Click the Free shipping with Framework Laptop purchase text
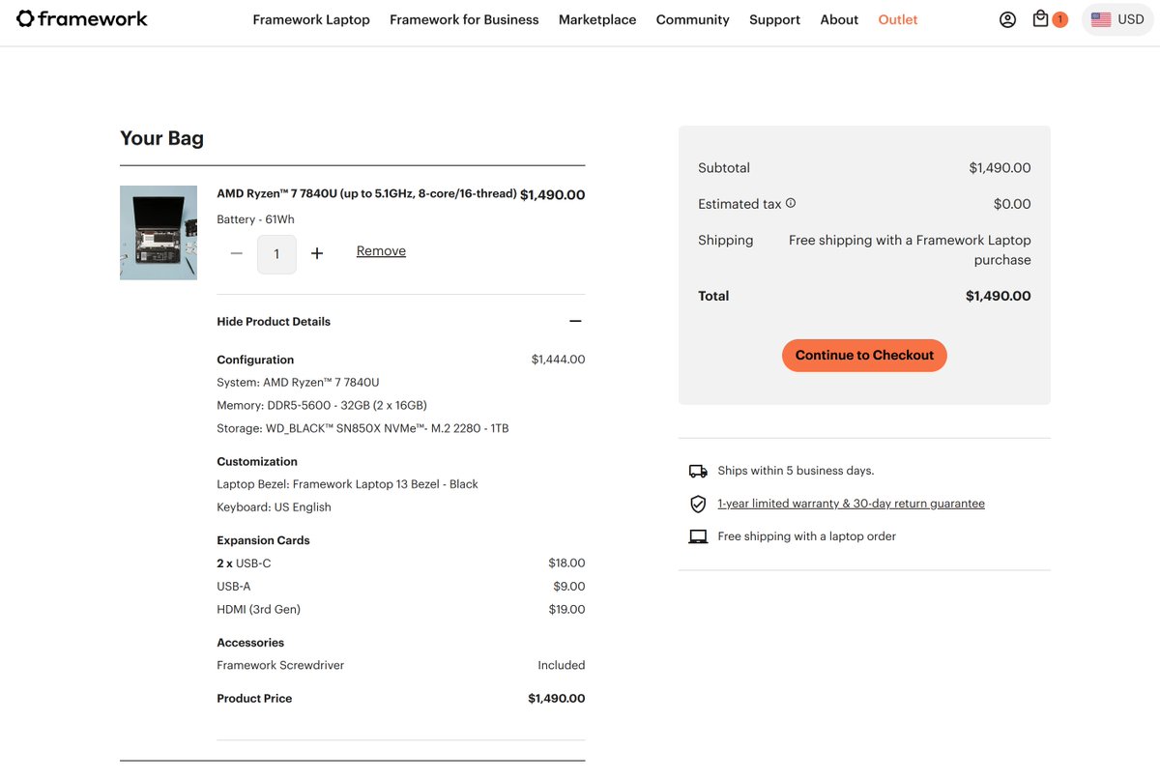The height and width of the screenshot is (780, 1160). [910, 249]
